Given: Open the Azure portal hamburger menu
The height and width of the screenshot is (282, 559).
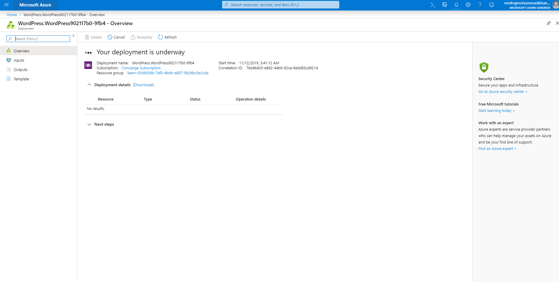Looking at the screenshot, I should click(6, 5).
